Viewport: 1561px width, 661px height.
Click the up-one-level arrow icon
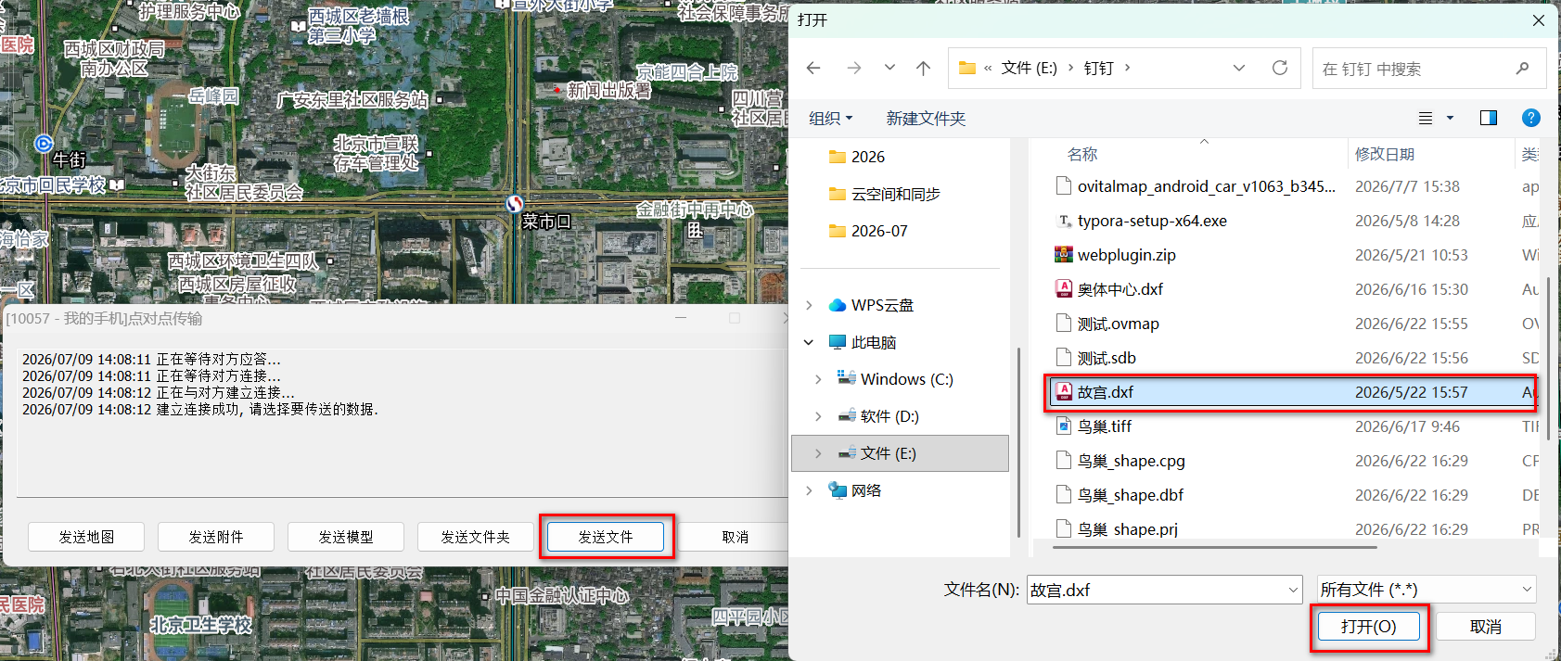(923, 68)
